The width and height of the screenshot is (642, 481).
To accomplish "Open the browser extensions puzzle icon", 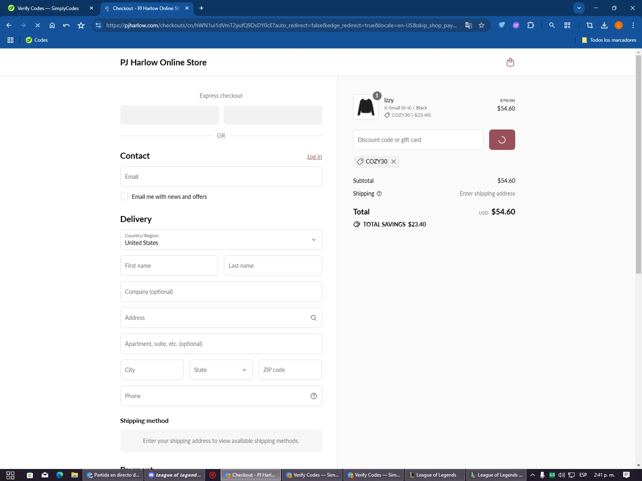I will click(531, 25).
